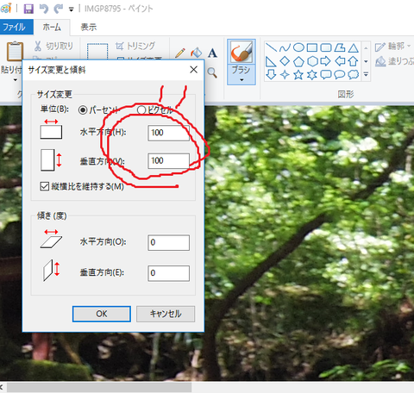This screenshot has width=414, height=393.
Task: Open the Quick Access Toolbar customize dropdown
Action: pyautogui.click(x=71, y=9)
